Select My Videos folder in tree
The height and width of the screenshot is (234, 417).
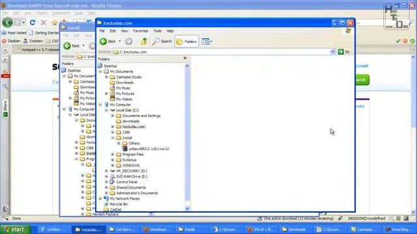tap(124, 99)
